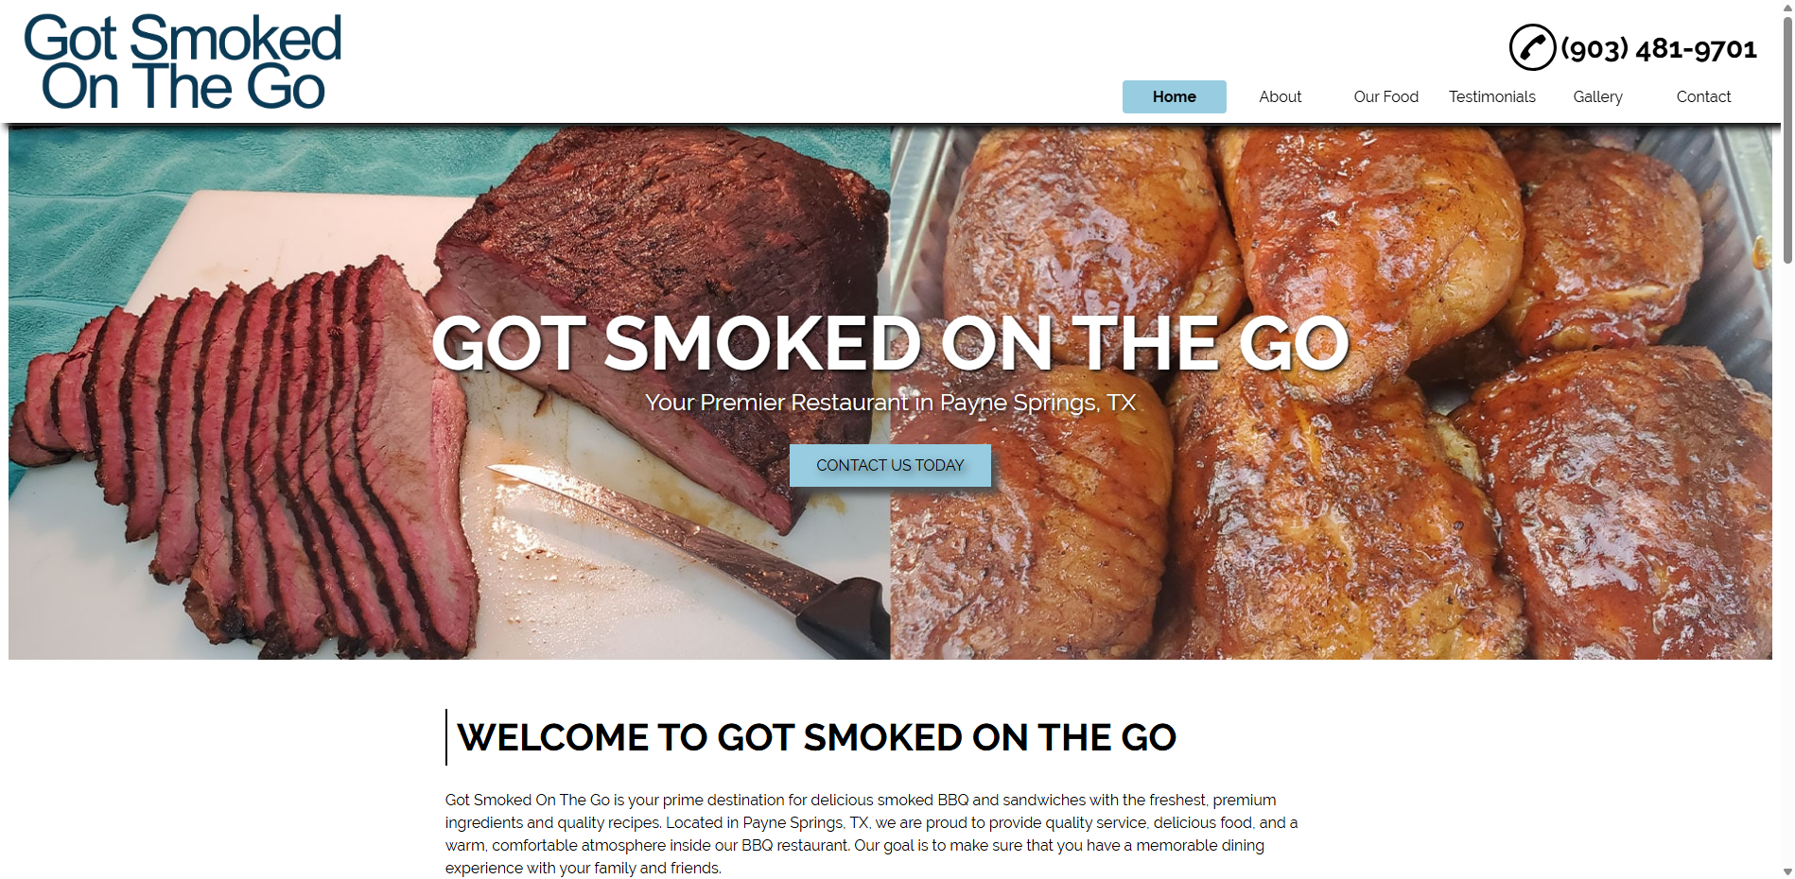Click the Welcome To Got Smoked On The Go heading
This screenshot has height=879, width=1795.
(x=816, y=737)
